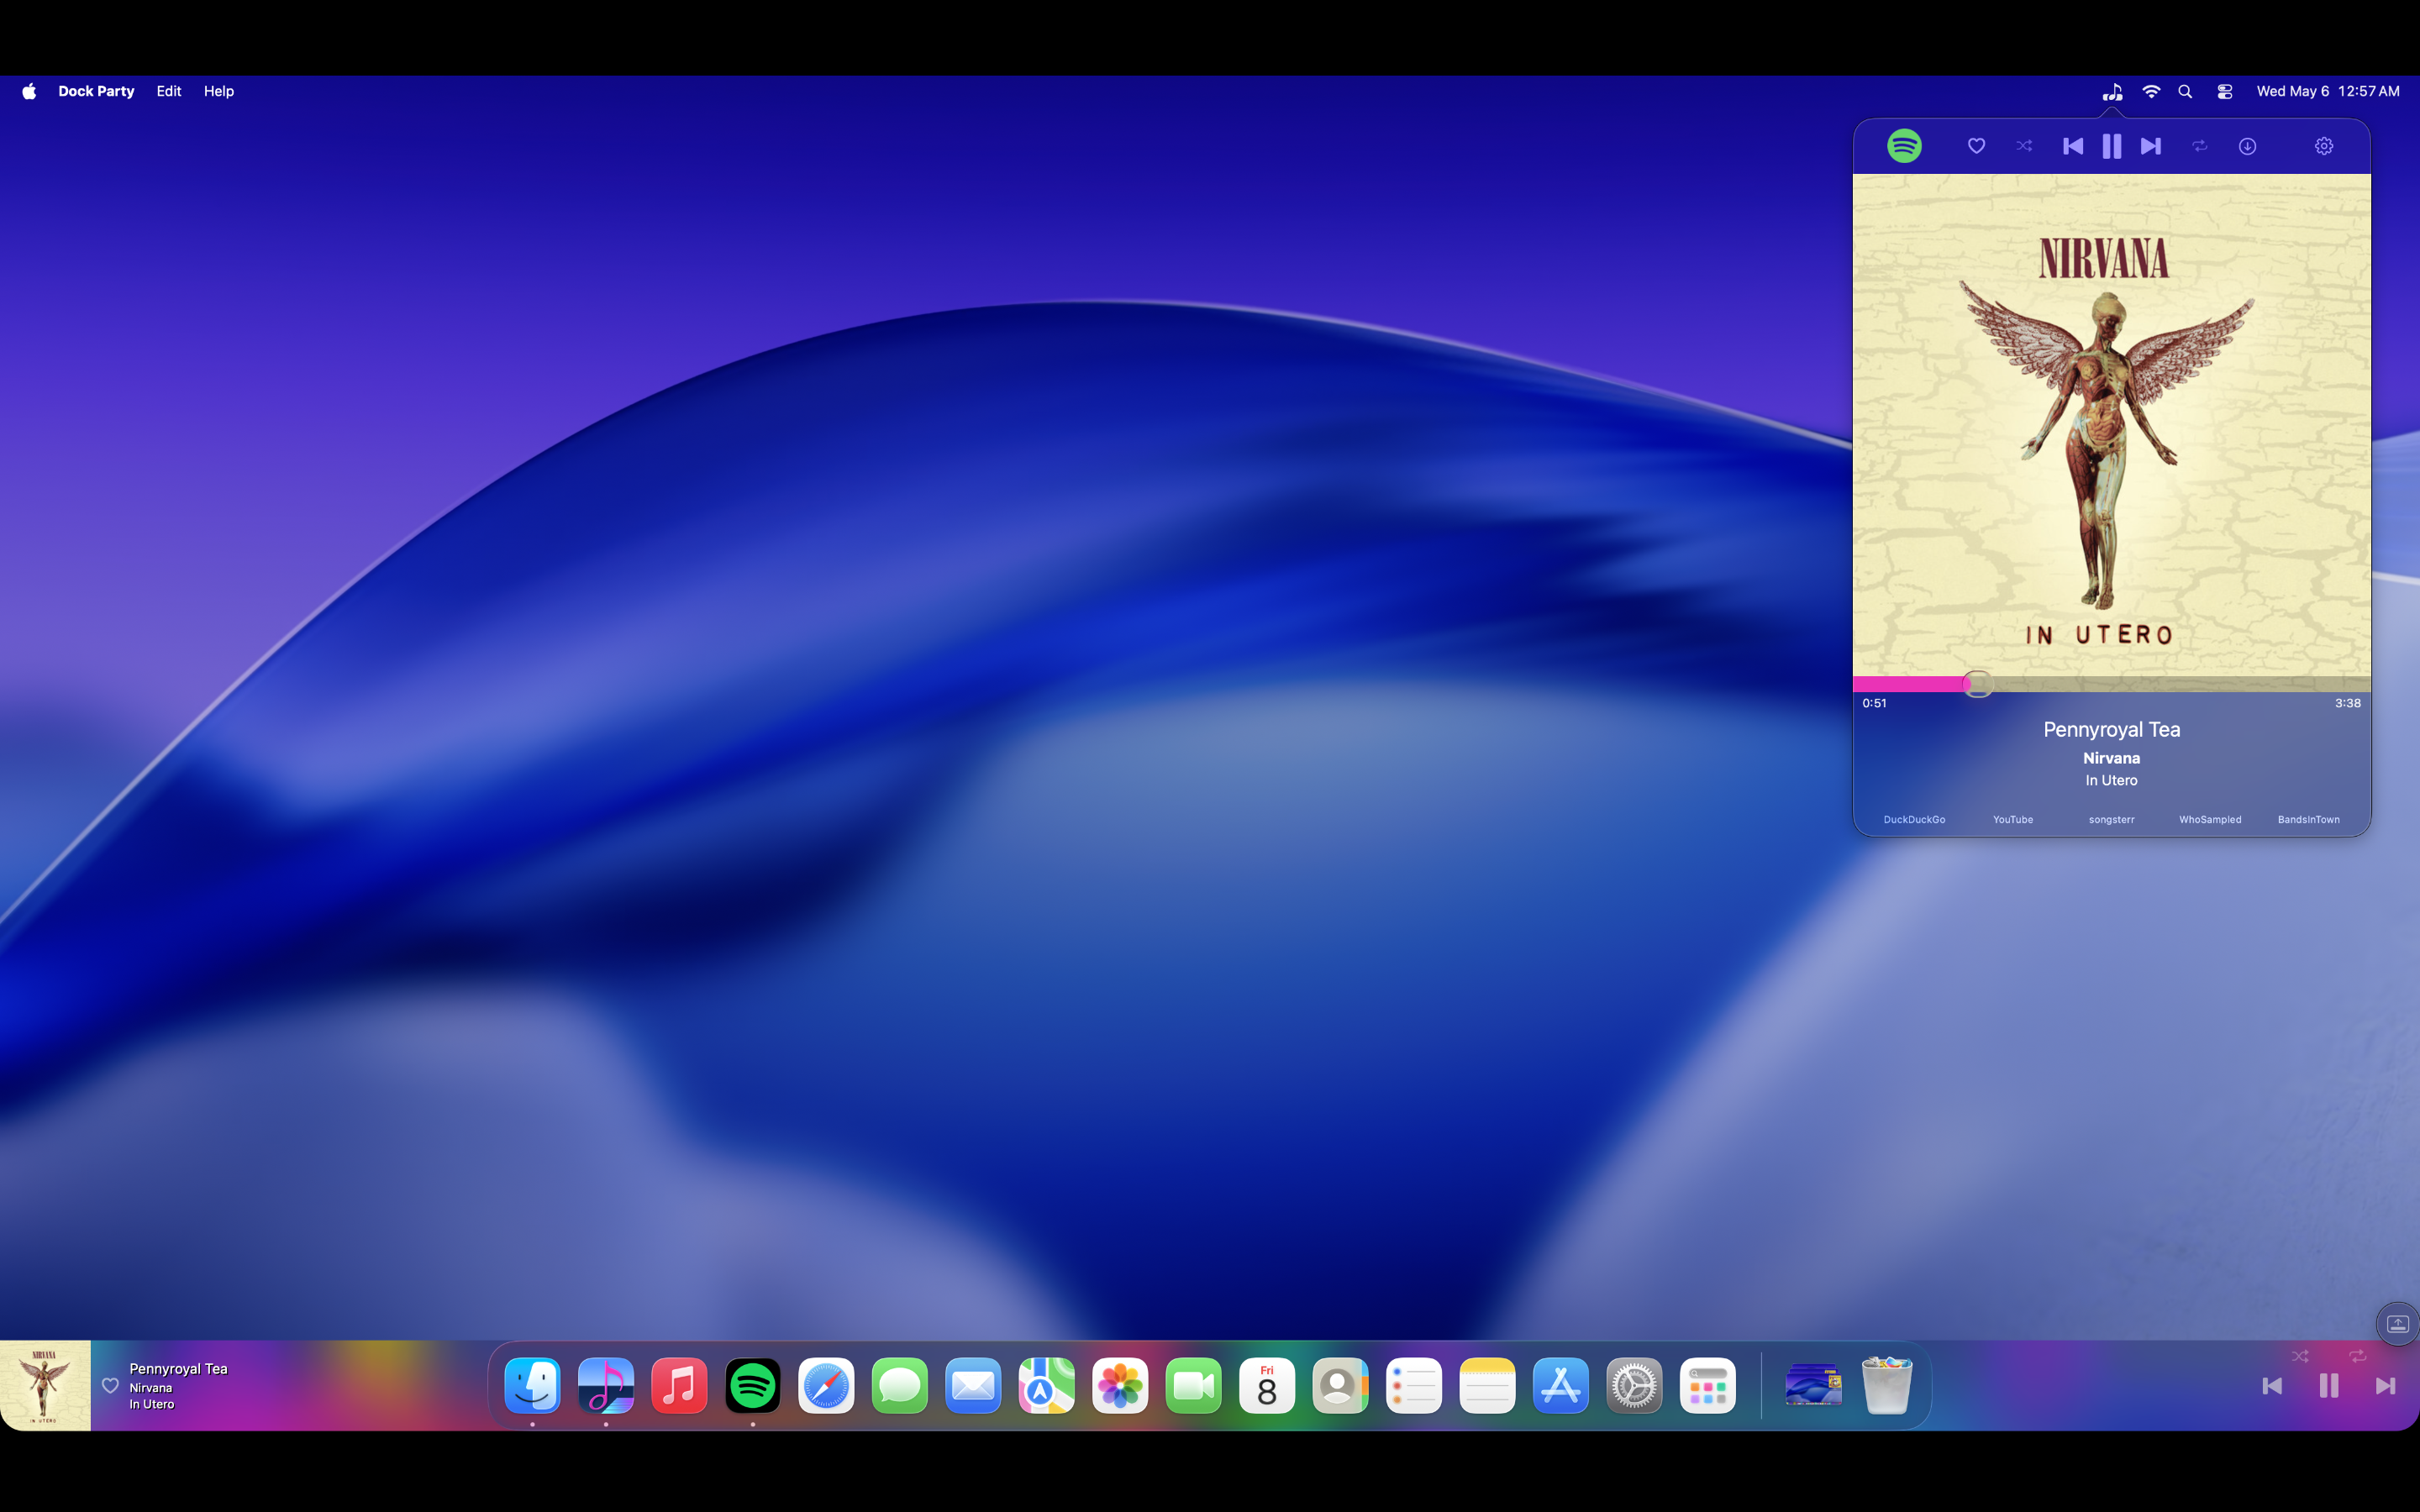Open the screenshots stack in the Dock
The image size is (2420, 1512).
(x=1814, y=1386)
